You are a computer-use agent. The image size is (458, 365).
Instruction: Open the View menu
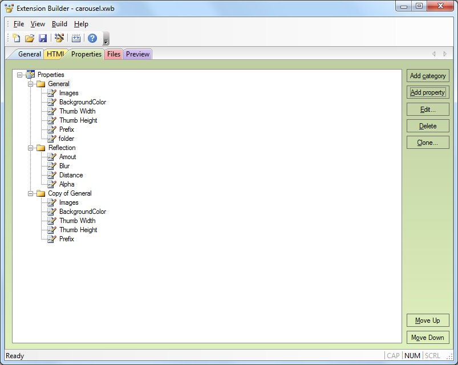tap(38, 24)
